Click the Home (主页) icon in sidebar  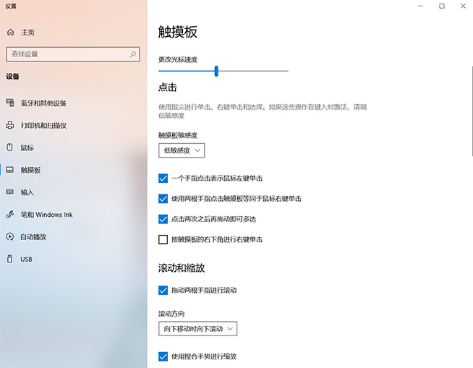point(10,33)
